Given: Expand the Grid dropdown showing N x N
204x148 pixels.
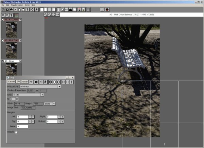Looking at the screenshot, I should point(42,95).
